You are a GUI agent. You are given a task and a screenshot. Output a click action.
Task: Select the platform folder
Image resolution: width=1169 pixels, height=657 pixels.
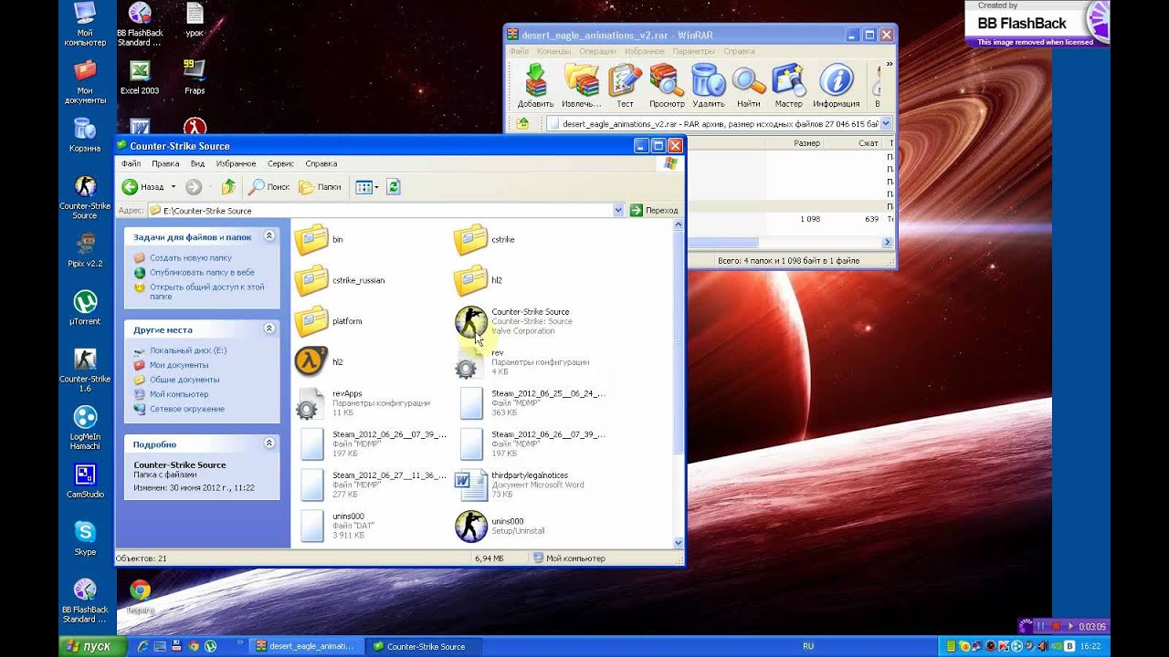coord(330,321)
